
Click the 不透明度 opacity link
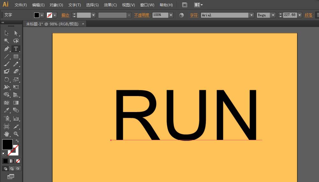(x=142, y=15)
